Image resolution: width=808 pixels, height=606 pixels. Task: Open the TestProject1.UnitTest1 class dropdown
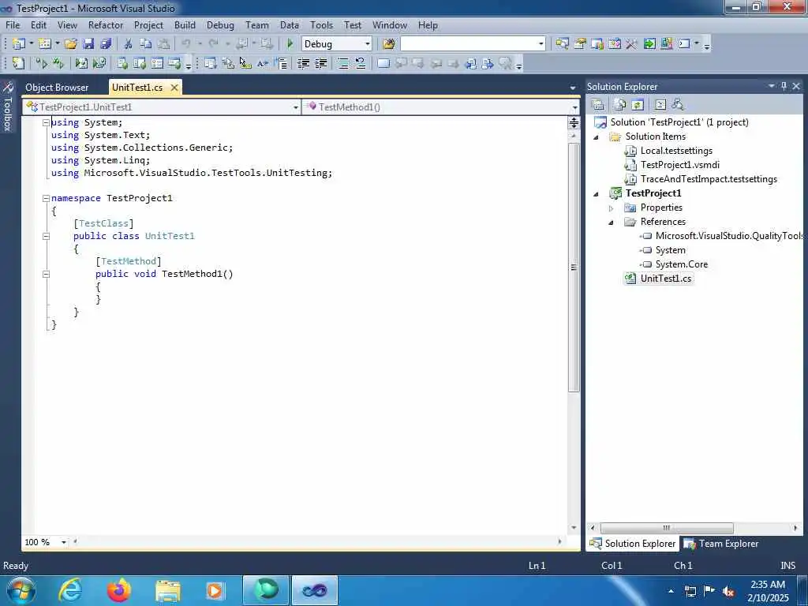(x=296, y=107)
